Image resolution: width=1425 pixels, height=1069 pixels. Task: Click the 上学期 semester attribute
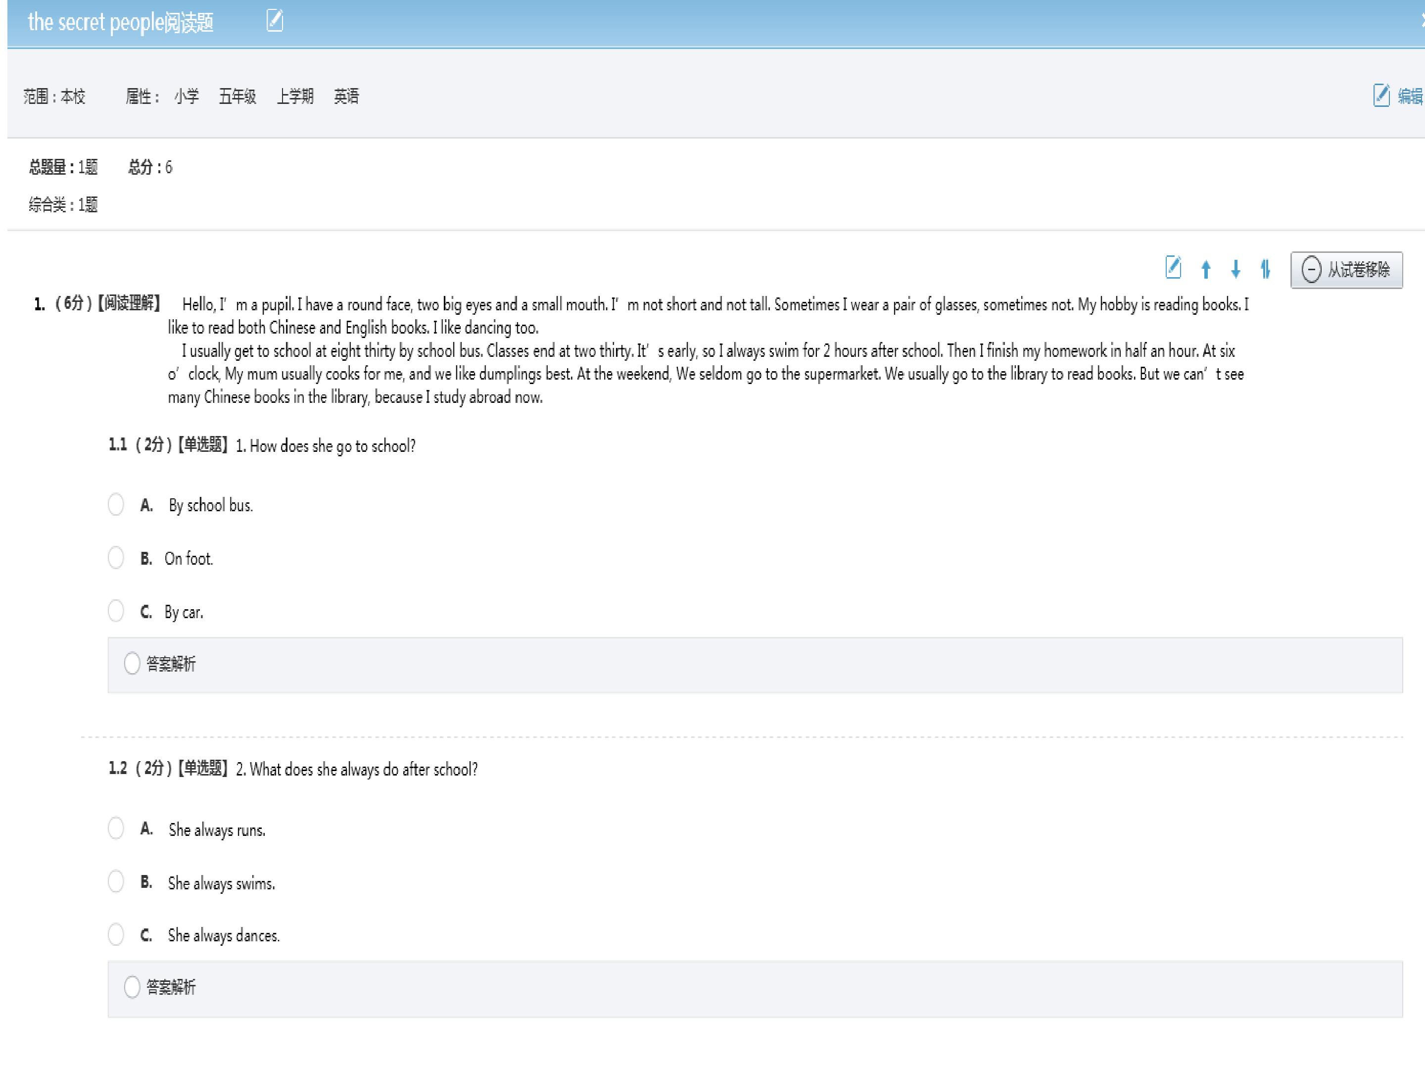[295, 97]
